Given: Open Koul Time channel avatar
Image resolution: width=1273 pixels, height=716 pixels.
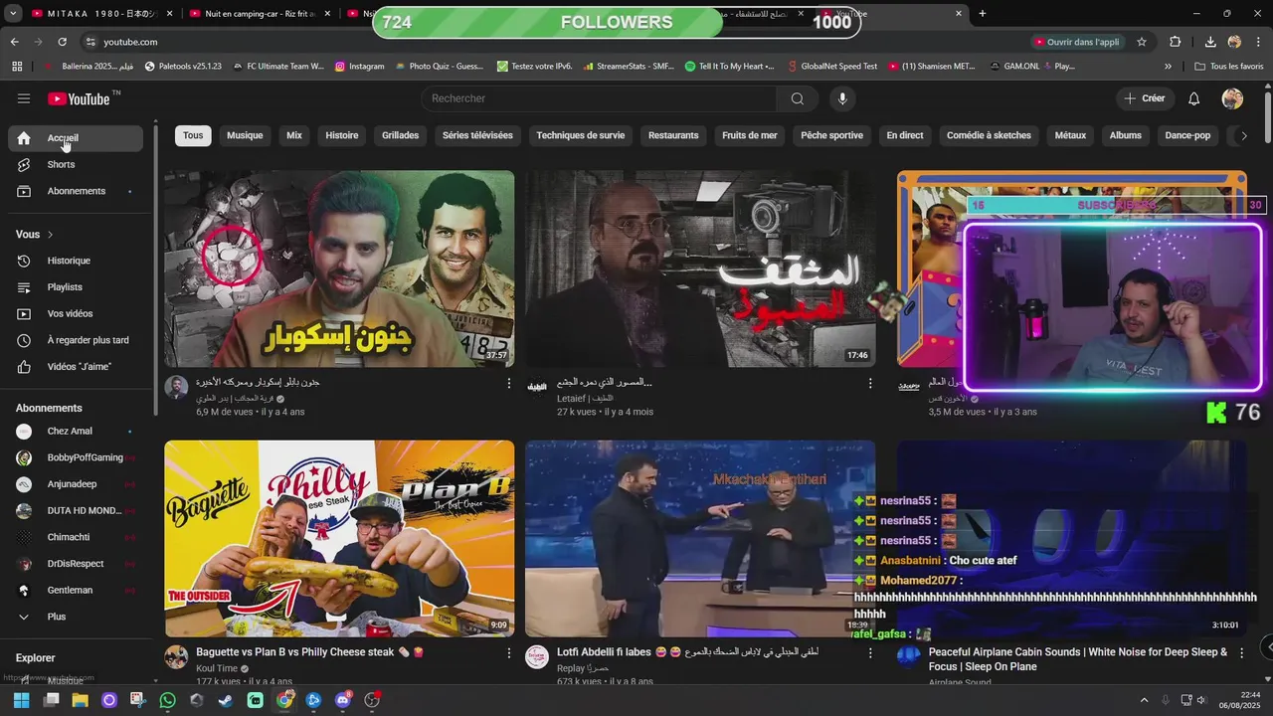Looking at the screenshot, I should pos(176,657).
